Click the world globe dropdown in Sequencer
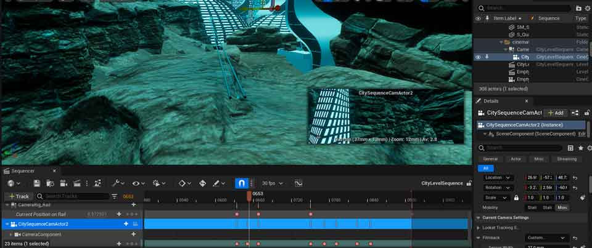This screenshot has width=592, height=248. 14,183
